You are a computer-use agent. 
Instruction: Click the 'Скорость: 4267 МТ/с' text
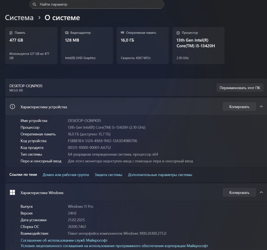(136, 58)
